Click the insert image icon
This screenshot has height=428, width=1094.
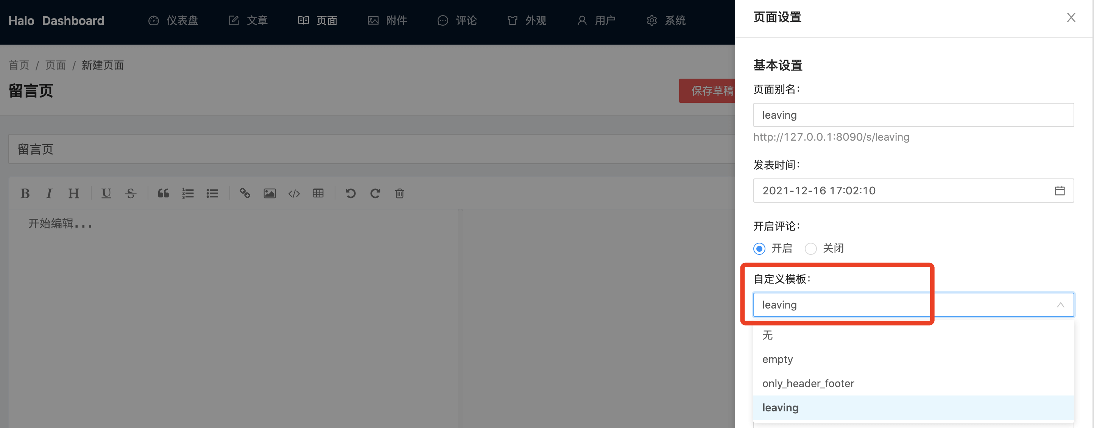pos(269,194)
